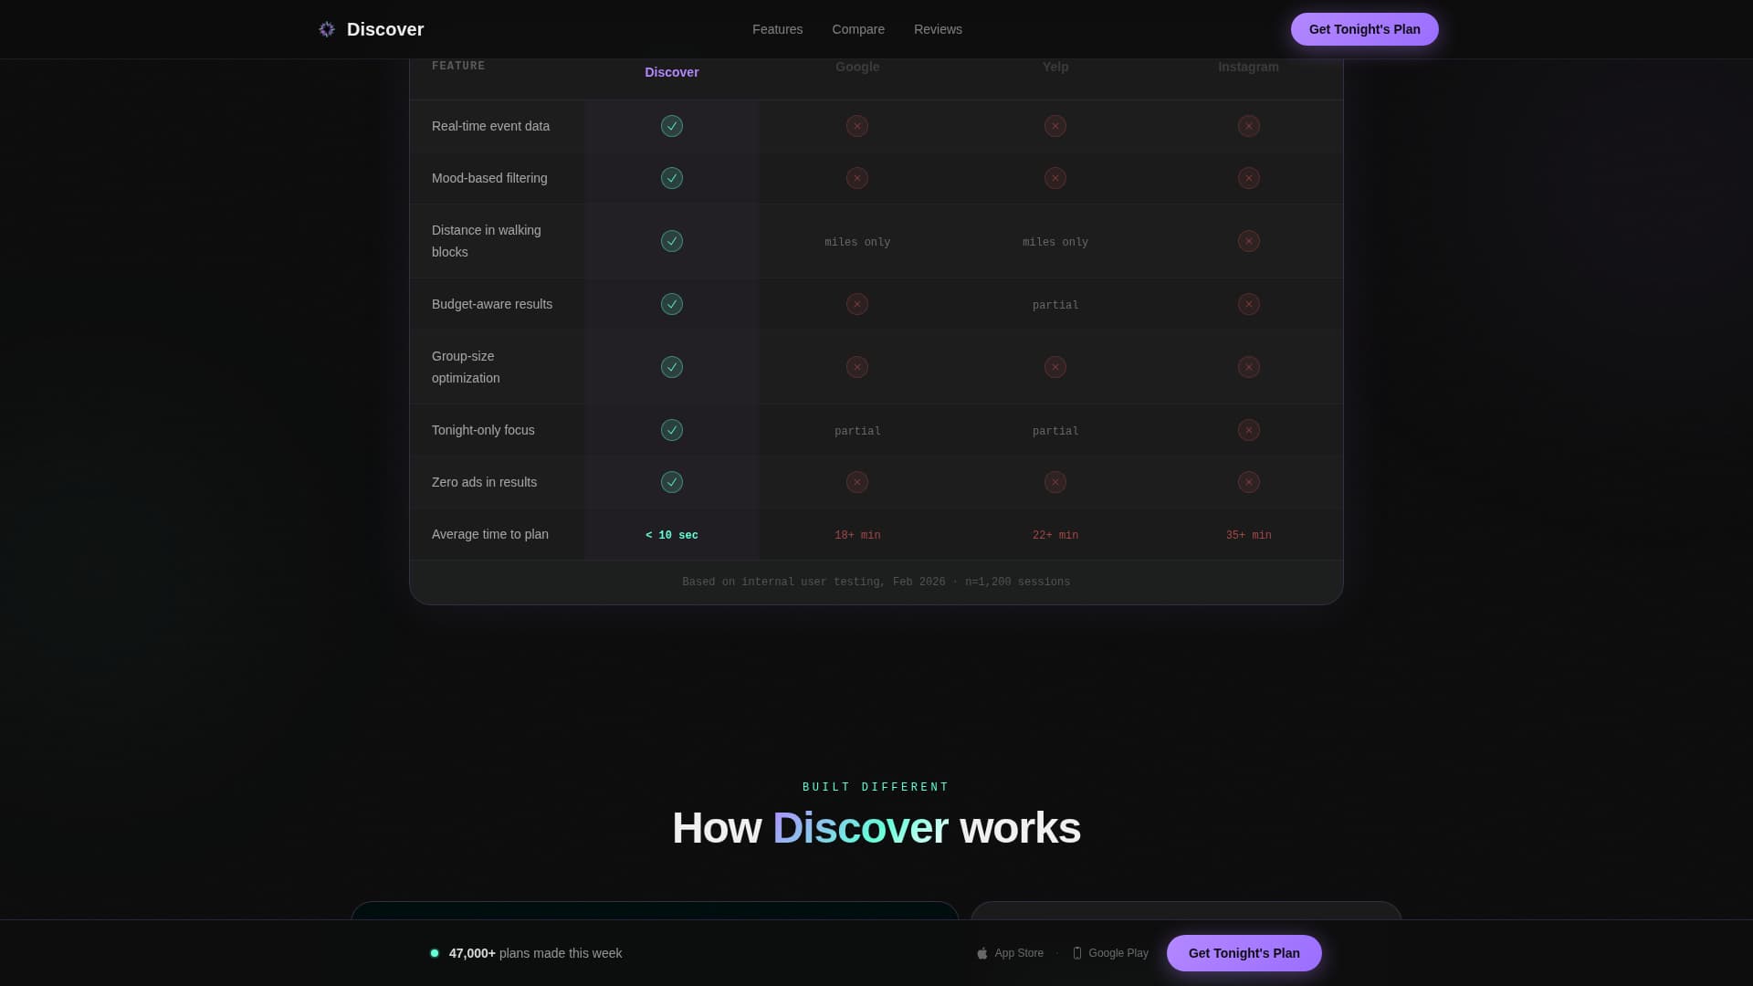
Task: Click Google cross for Group-size optimization
Action: (x=857, y=367)
